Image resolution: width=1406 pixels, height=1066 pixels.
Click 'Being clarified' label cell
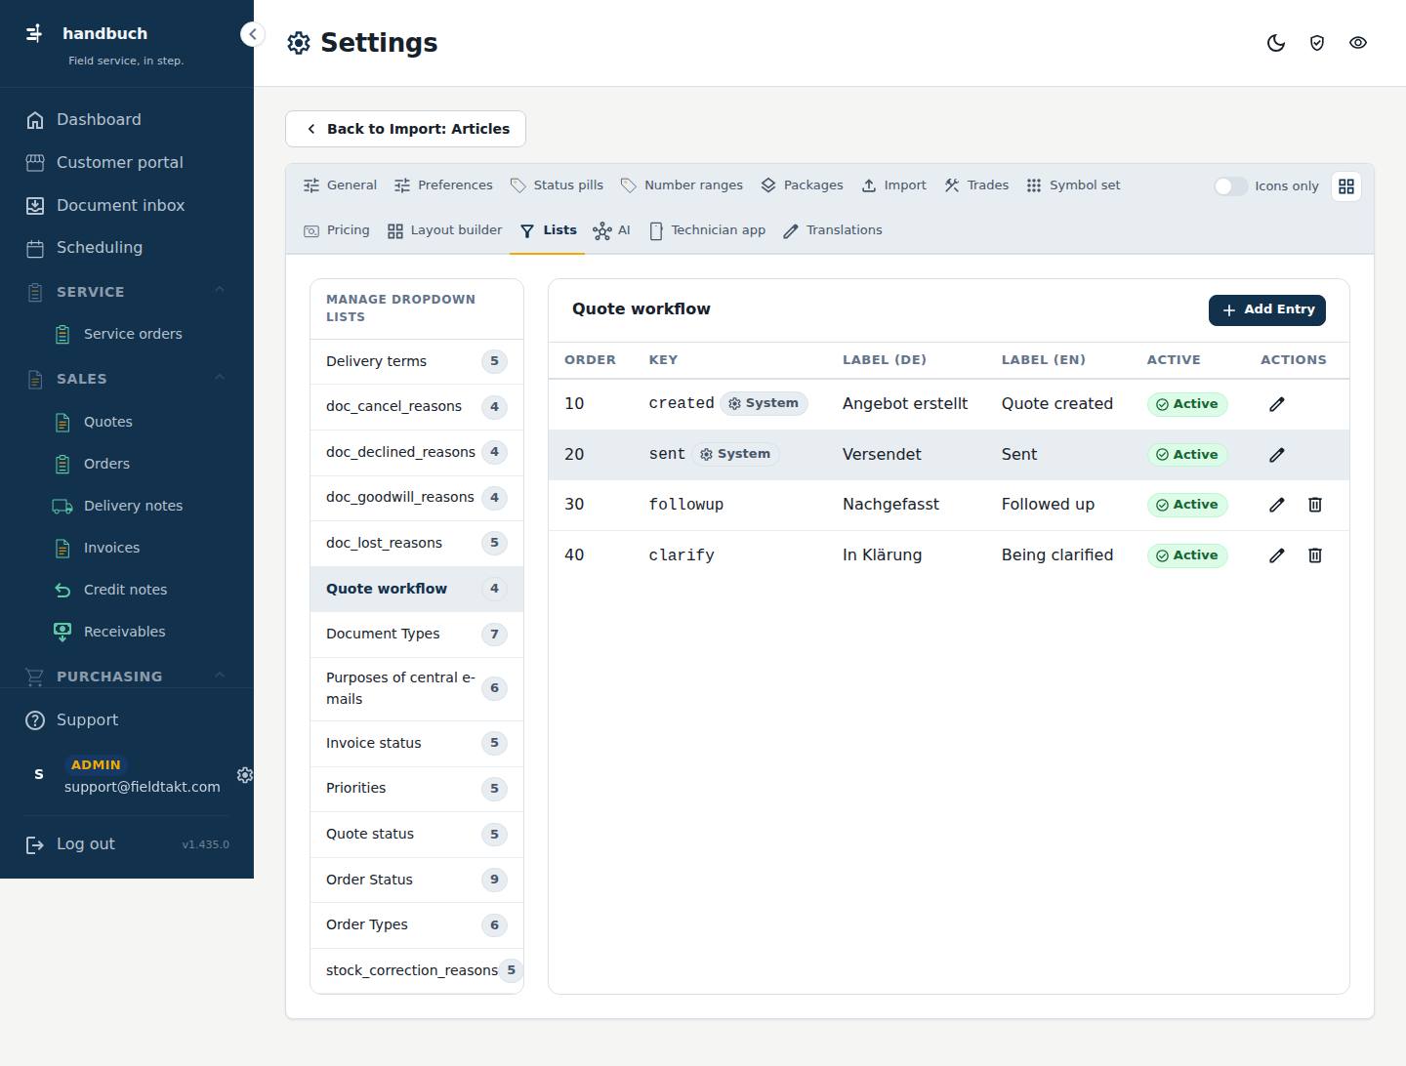[x=1057, y=555]
